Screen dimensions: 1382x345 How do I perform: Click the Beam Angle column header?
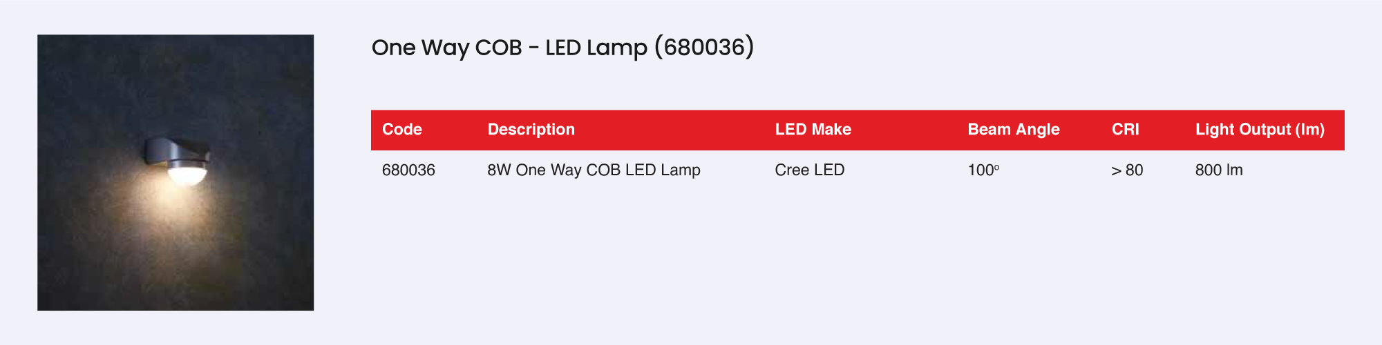click(1013, 130)
